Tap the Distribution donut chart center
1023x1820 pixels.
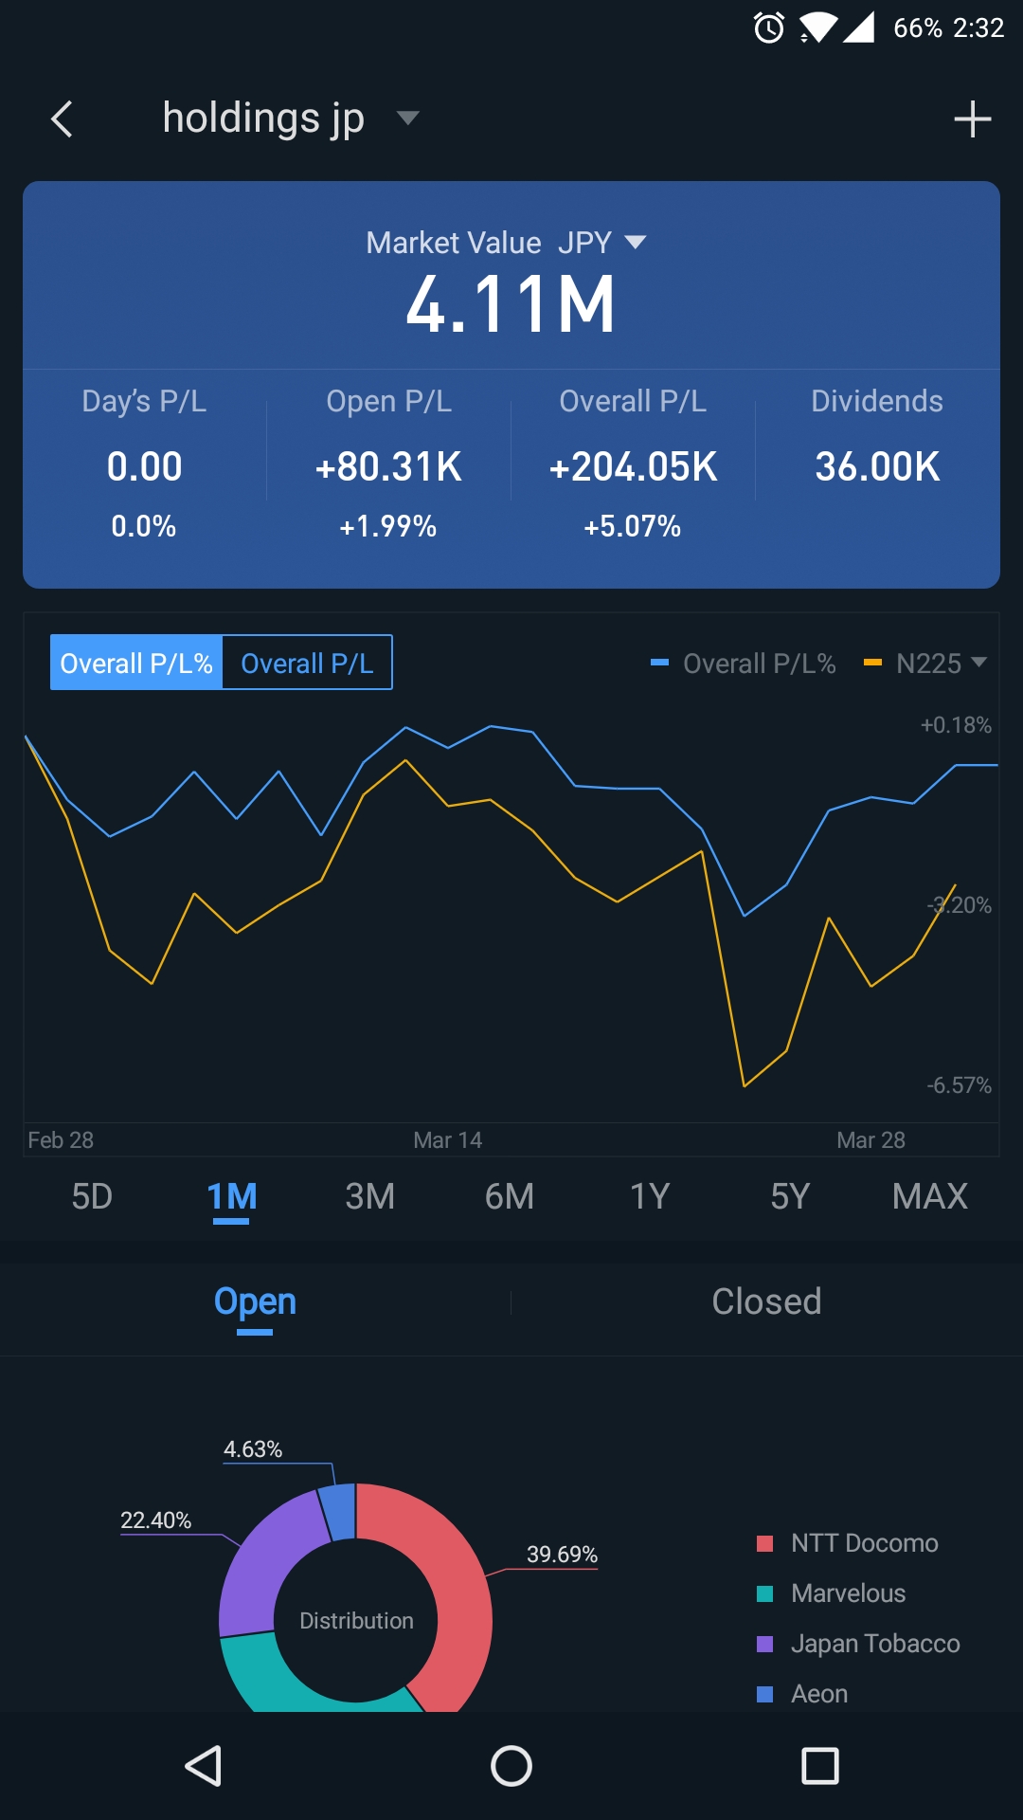point(356,1620)
